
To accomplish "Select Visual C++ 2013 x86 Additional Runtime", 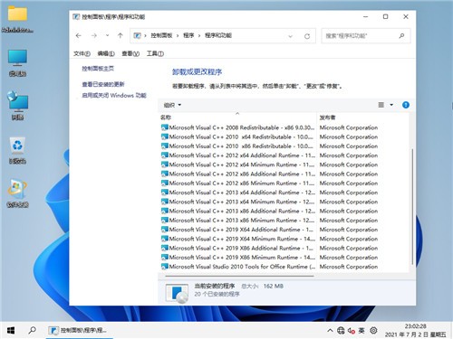I will [238, 212].
